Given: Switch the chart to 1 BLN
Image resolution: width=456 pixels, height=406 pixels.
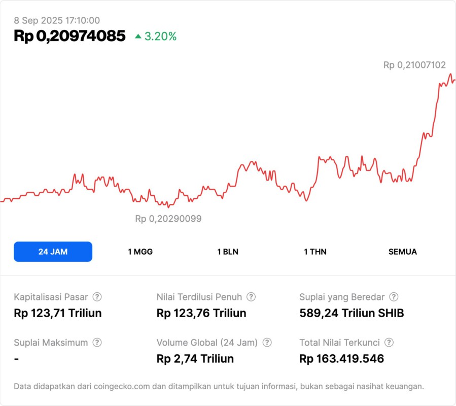Looking at the screenshot, I should (x=228, y=252).
